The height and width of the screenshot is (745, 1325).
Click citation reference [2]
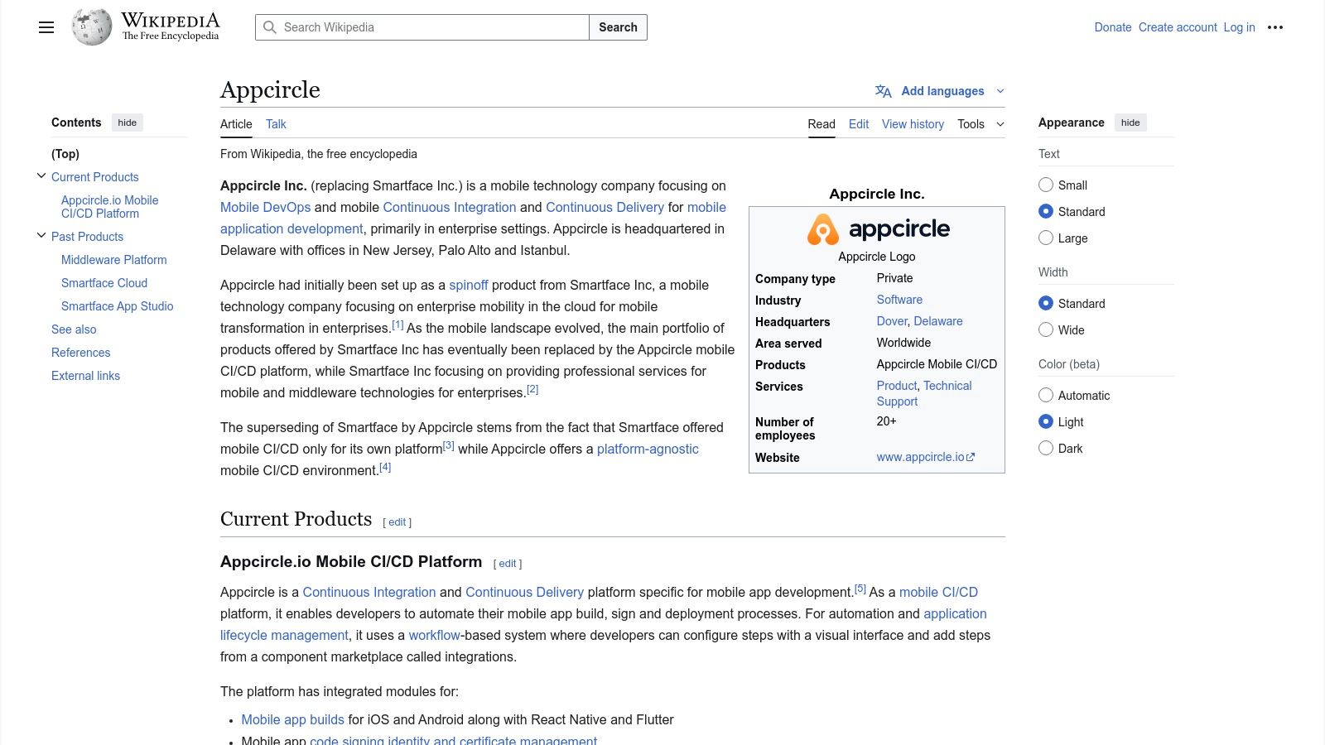532,389
